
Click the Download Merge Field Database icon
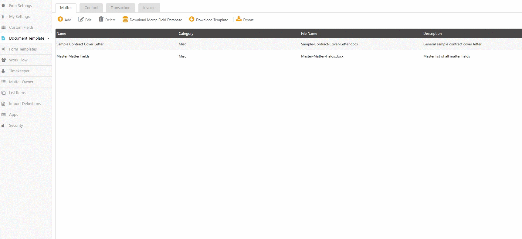(125, 20)
